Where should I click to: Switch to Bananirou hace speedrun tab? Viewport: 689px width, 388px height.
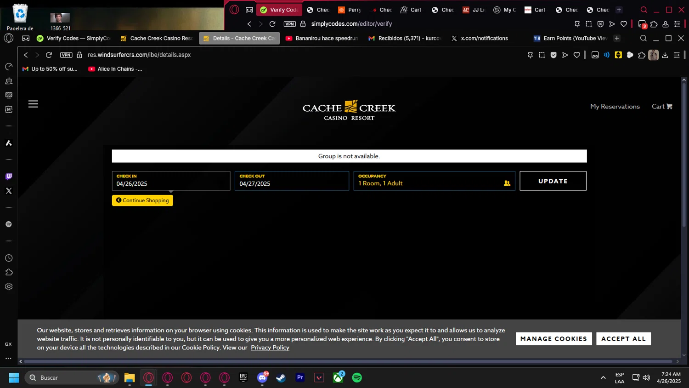tap(322, 38)
